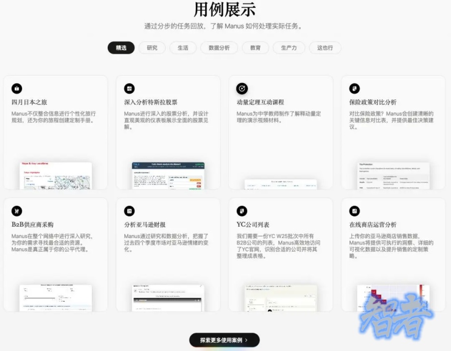Select the 生活 filter tab
Screen dimensions: 451x351
(x=183, y=48)
